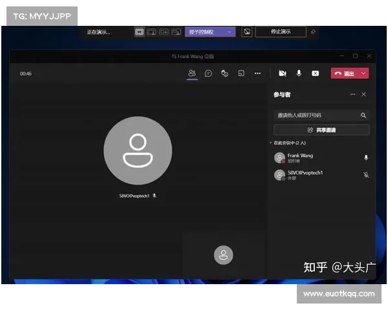Viewport: 388px width, 310px height.
Task: Open more actions ellipsis in meeting toolbar
Action: click(257, 74)
